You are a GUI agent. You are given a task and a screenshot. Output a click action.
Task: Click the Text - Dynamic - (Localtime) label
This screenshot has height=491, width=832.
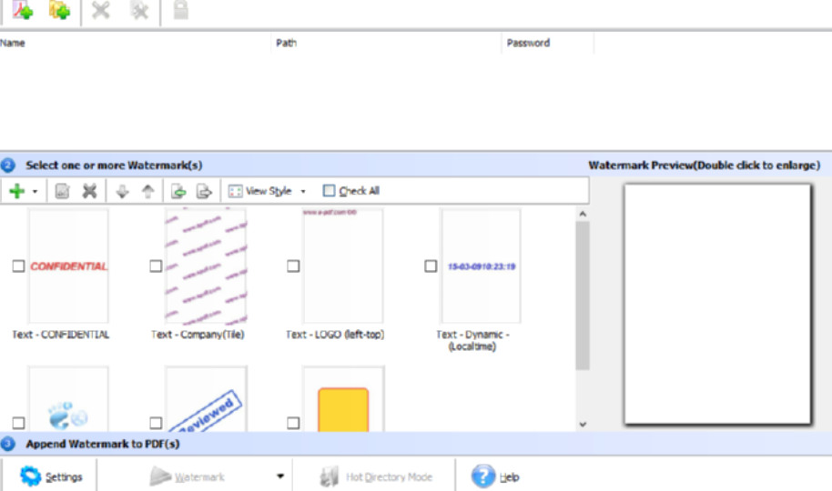tap(472, 340)
